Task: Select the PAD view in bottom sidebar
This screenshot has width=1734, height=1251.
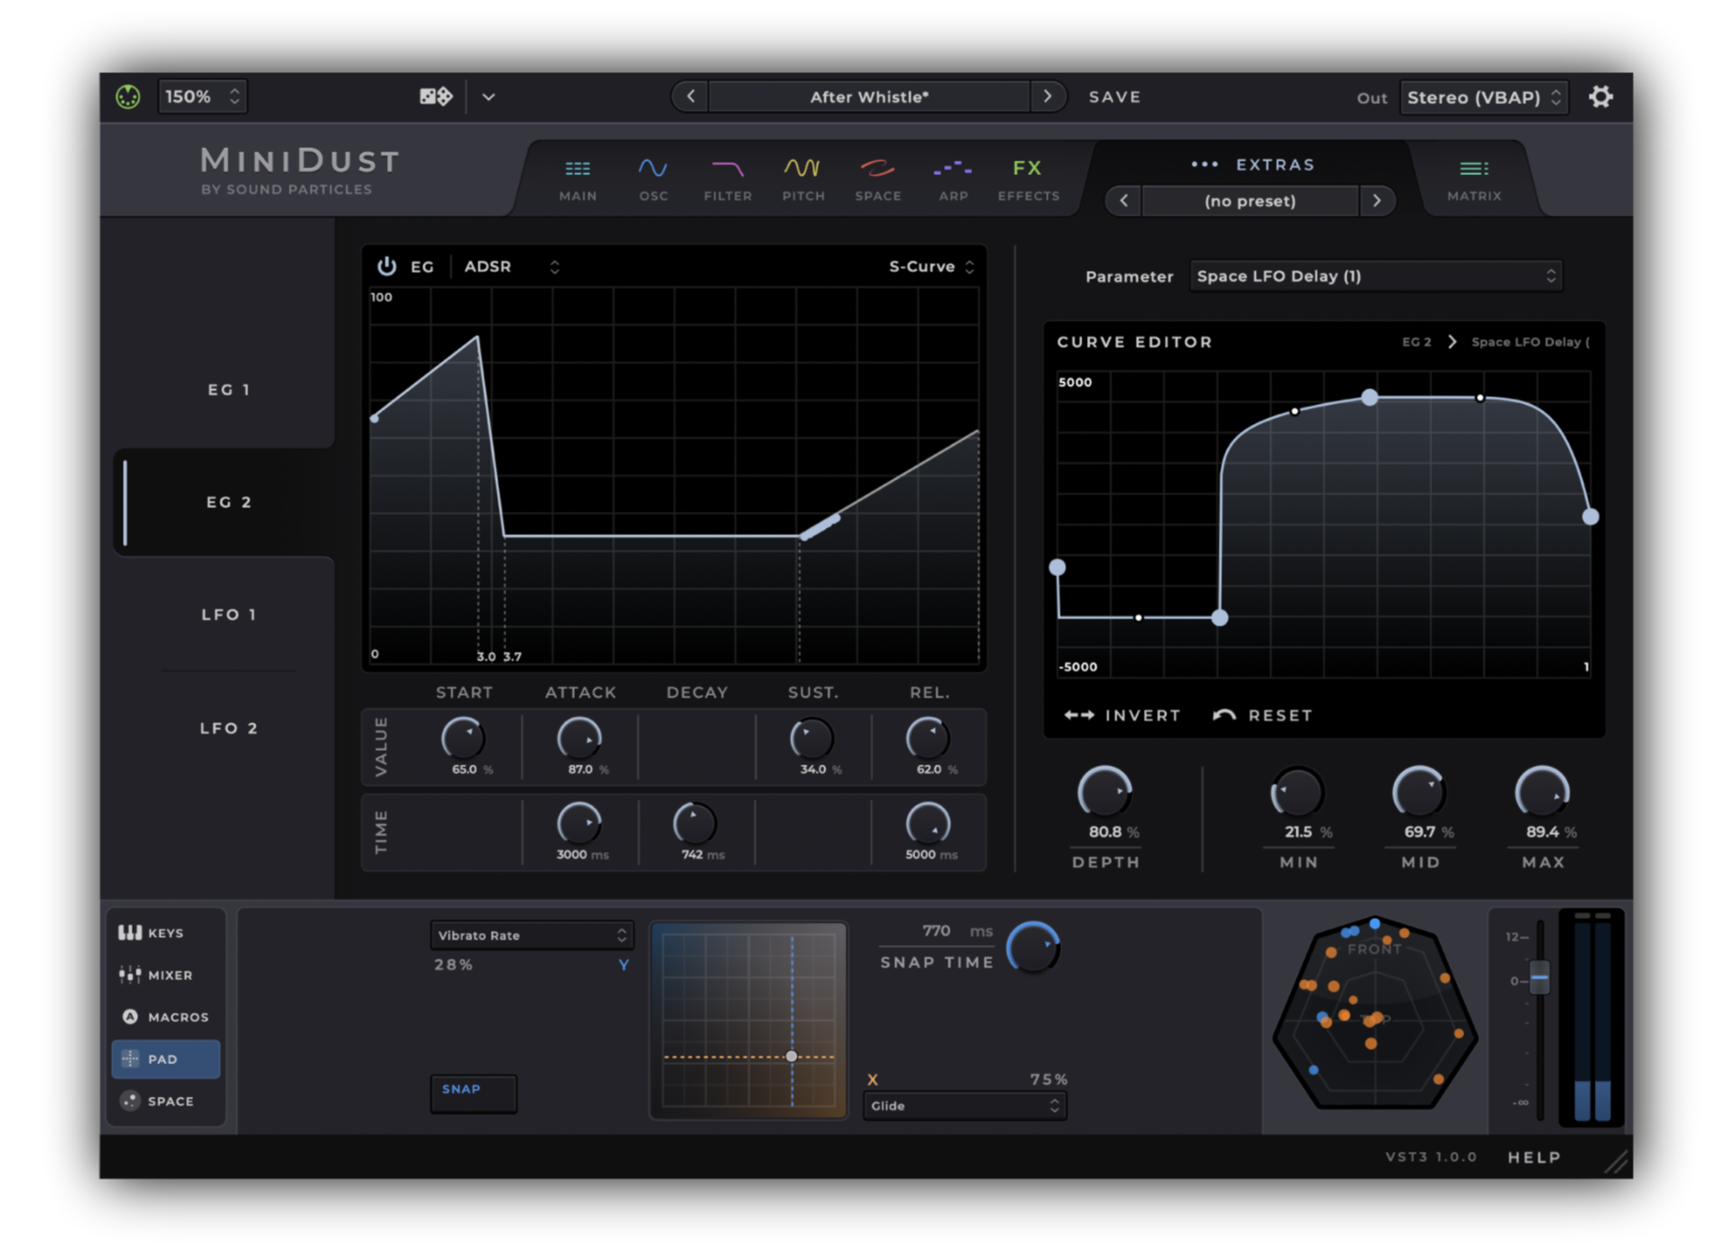Action: (x=165, y=1059)
